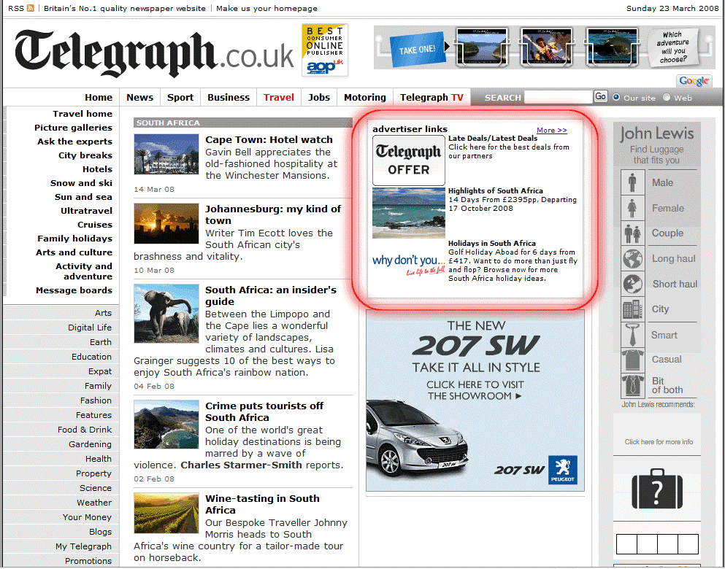Click the vineyard thumbnail image
Image resolution: width=725 pixels, height=569 pixels.
pyautogui.click(x=166, y=513)
